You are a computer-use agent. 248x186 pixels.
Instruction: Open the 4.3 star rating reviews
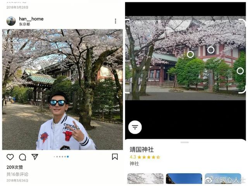click(145, 157)
